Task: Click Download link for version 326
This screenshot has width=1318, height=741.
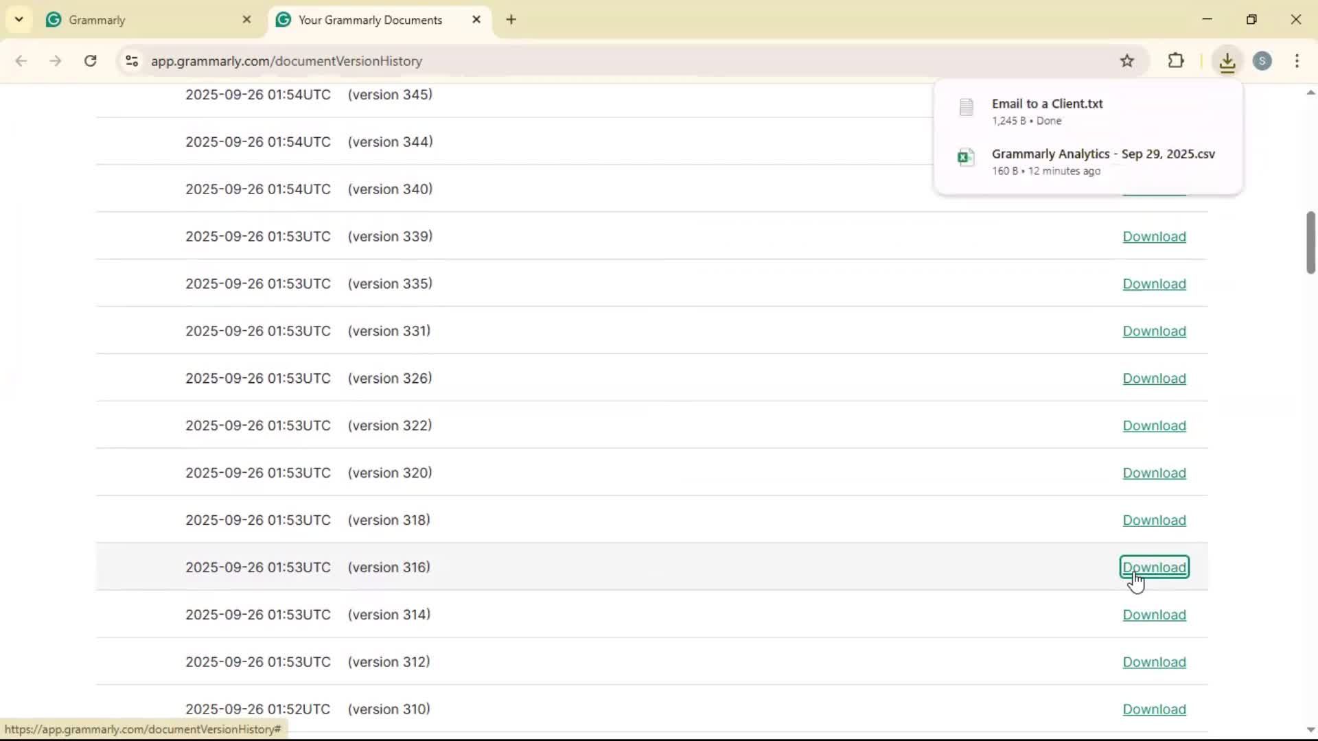Action: (x=1154, y=379)
